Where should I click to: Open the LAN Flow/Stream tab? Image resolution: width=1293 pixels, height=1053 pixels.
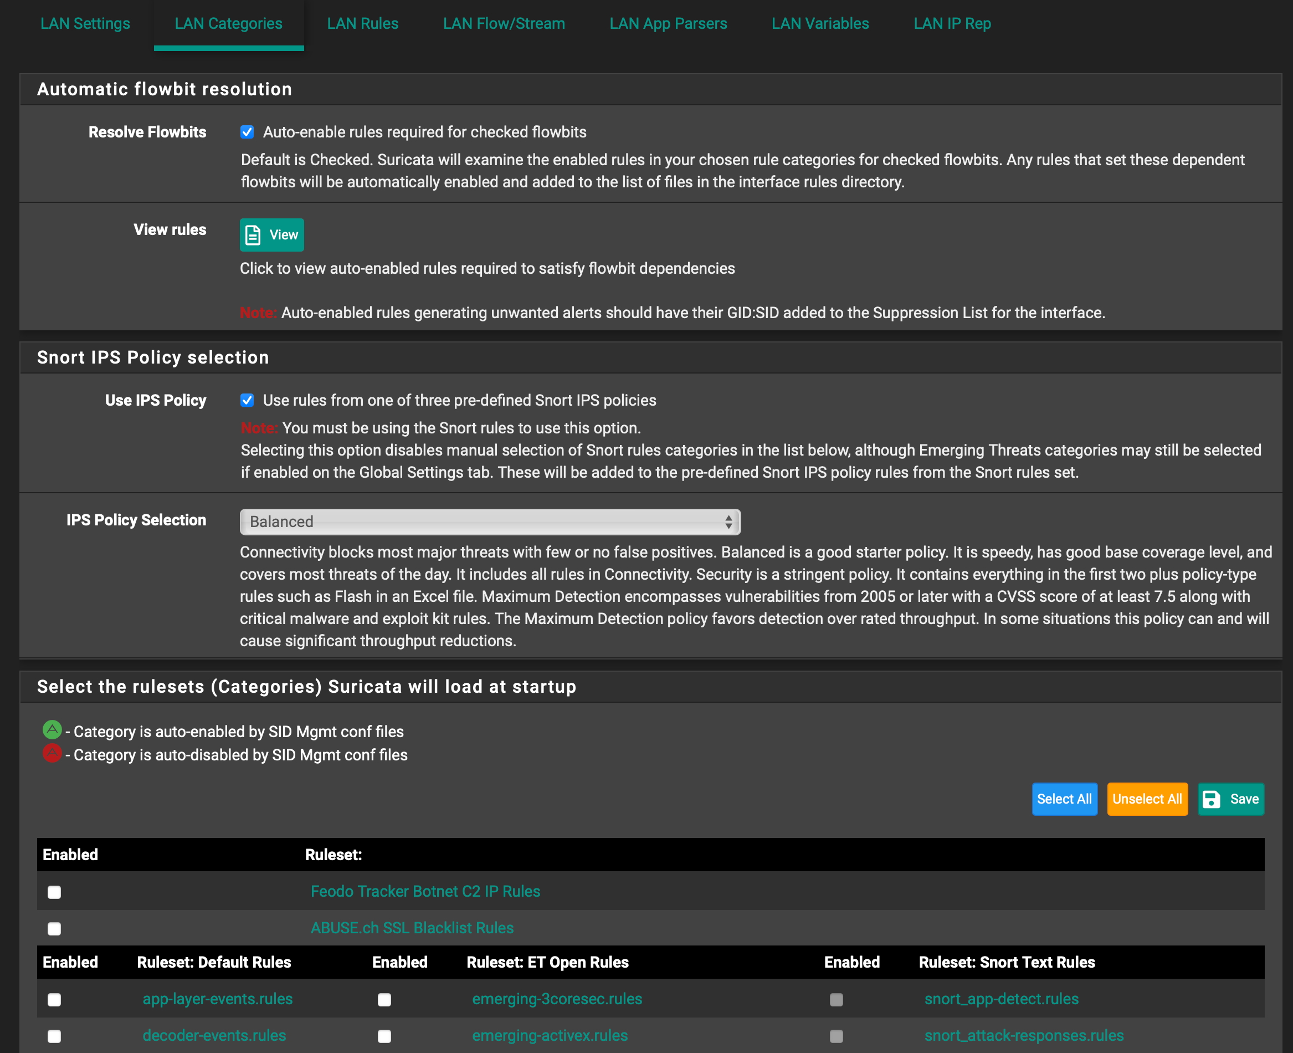[x=504, y=24]
